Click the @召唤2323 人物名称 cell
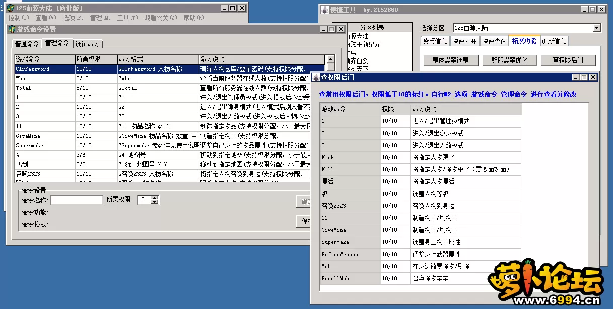613x309 pixels. pyautogui.click(x=158, y=174)
